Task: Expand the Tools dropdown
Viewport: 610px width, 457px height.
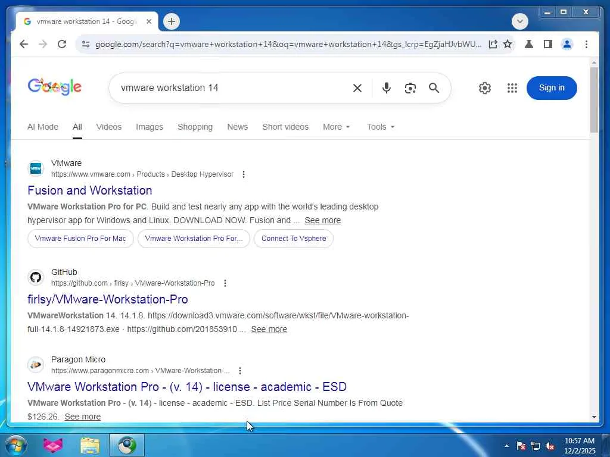Action: pyautogui.click(x=381, y=127)
